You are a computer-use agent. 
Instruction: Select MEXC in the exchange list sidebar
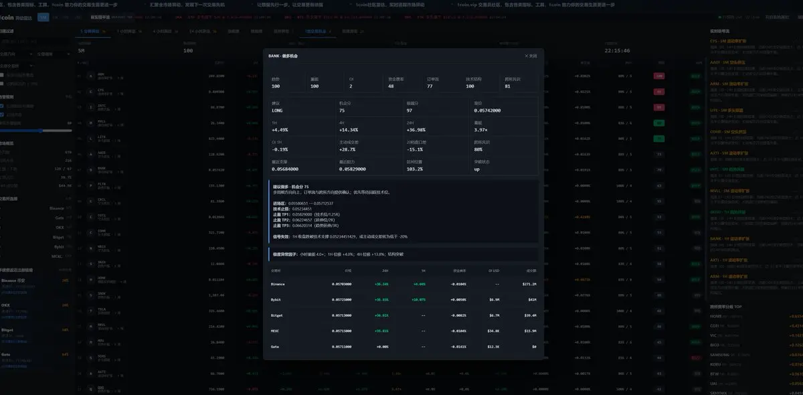(56, 256)
